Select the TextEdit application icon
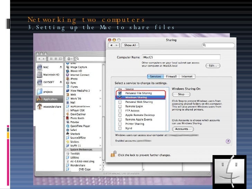This screenshot has height=189, width=252. pyautogui.click(x=68, y=153)
